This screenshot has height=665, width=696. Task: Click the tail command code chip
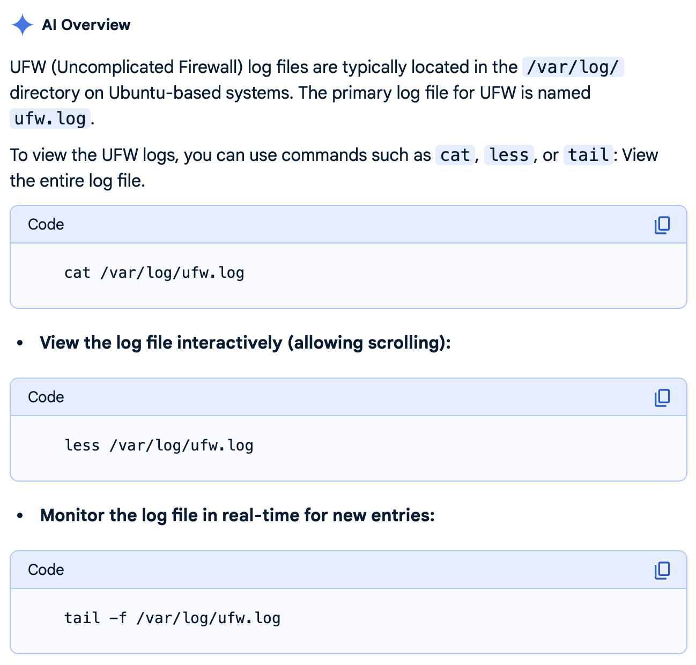[x=587, y=154]
